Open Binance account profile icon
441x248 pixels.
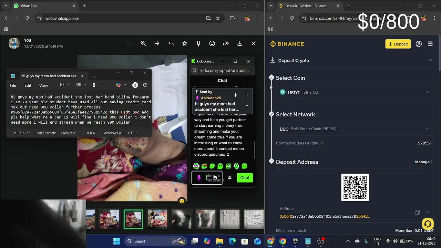[x=419, y=44]
